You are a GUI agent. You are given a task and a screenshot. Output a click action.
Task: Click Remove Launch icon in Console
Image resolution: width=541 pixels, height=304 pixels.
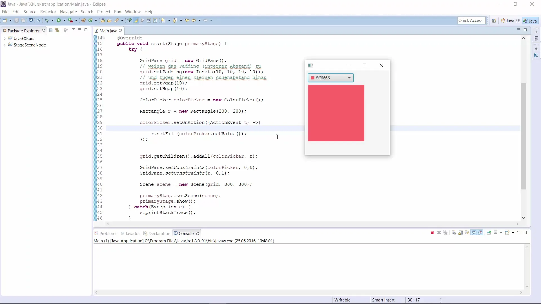click(439, 233)
